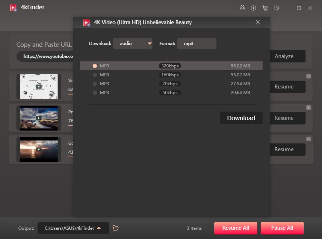Click the Pause All button

282,228
